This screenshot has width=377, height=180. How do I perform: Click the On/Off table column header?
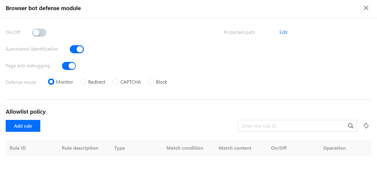(x=279, y=148)
